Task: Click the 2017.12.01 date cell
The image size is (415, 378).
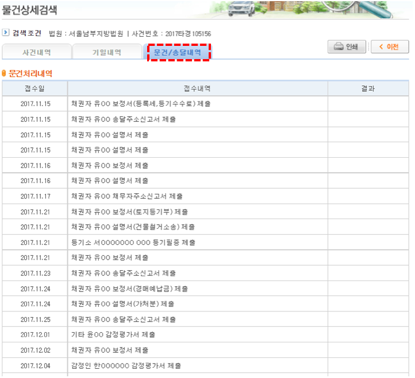Action: click(35, 334)
